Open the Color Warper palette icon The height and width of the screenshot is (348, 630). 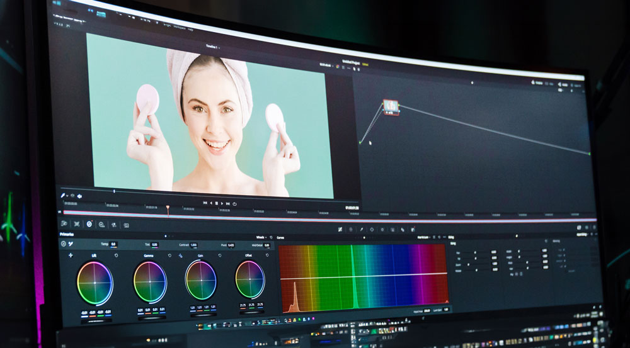pyautogui.click(x=351, y=230)
